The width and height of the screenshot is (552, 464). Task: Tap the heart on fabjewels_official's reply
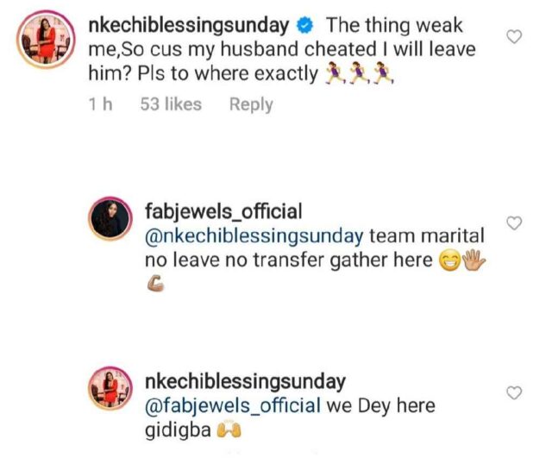click(515, 223)
